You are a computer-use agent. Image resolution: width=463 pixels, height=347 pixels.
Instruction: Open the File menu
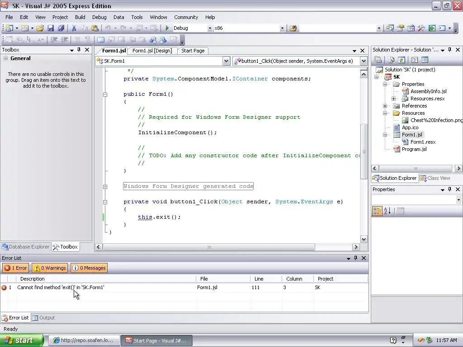[x=9, y=17]
